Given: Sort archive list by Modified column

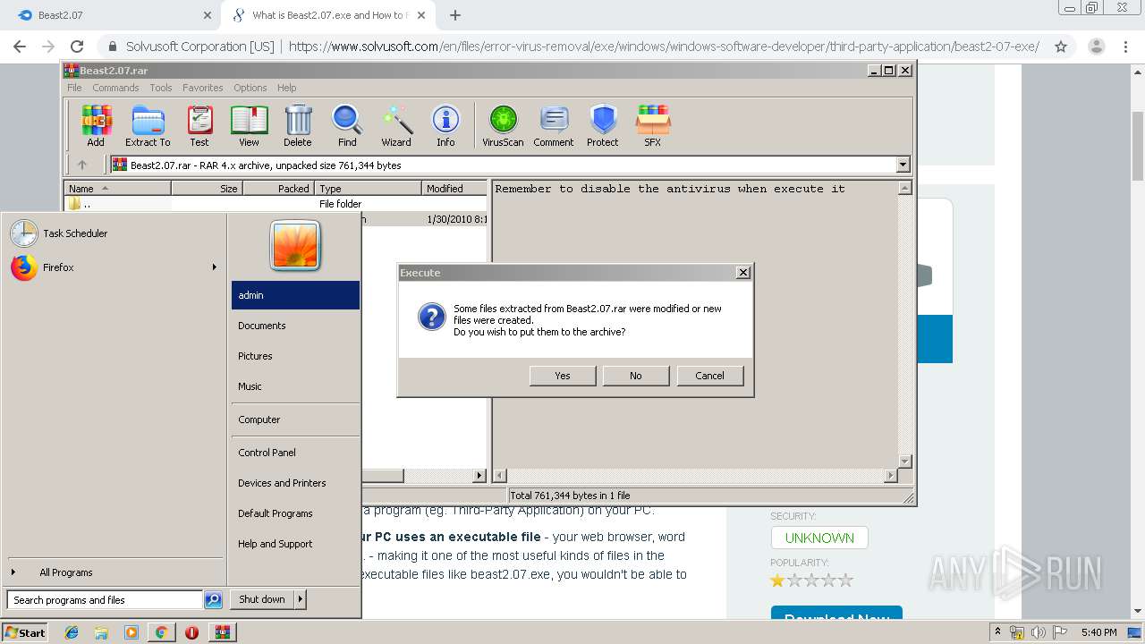Looking at the screenshot, I should coord(454,189).
